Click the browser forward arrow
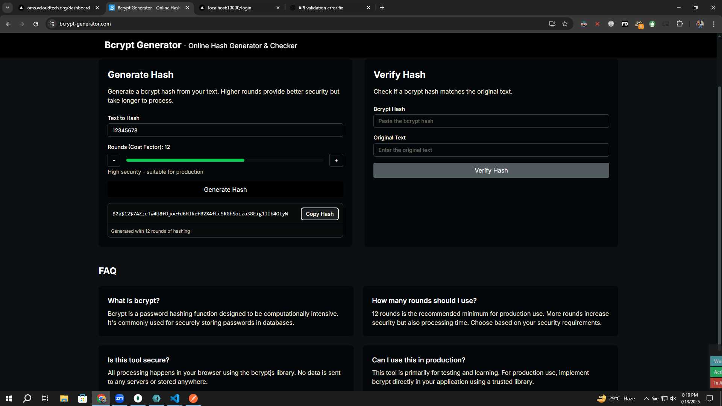This screenshot has width=722, height=406. (x=22, y=24)
